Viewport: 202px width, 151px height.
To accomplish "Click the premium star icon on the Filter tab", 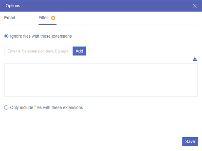I will [53, 18].
